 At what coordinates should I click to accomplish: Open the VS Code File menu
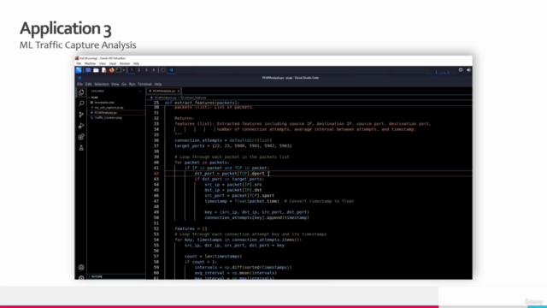click(x=79, y=84)
